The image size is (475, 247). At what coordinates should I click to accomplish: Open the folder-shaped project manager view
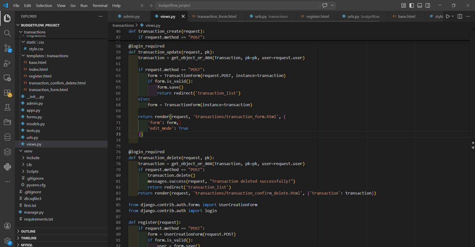point(8,122)
